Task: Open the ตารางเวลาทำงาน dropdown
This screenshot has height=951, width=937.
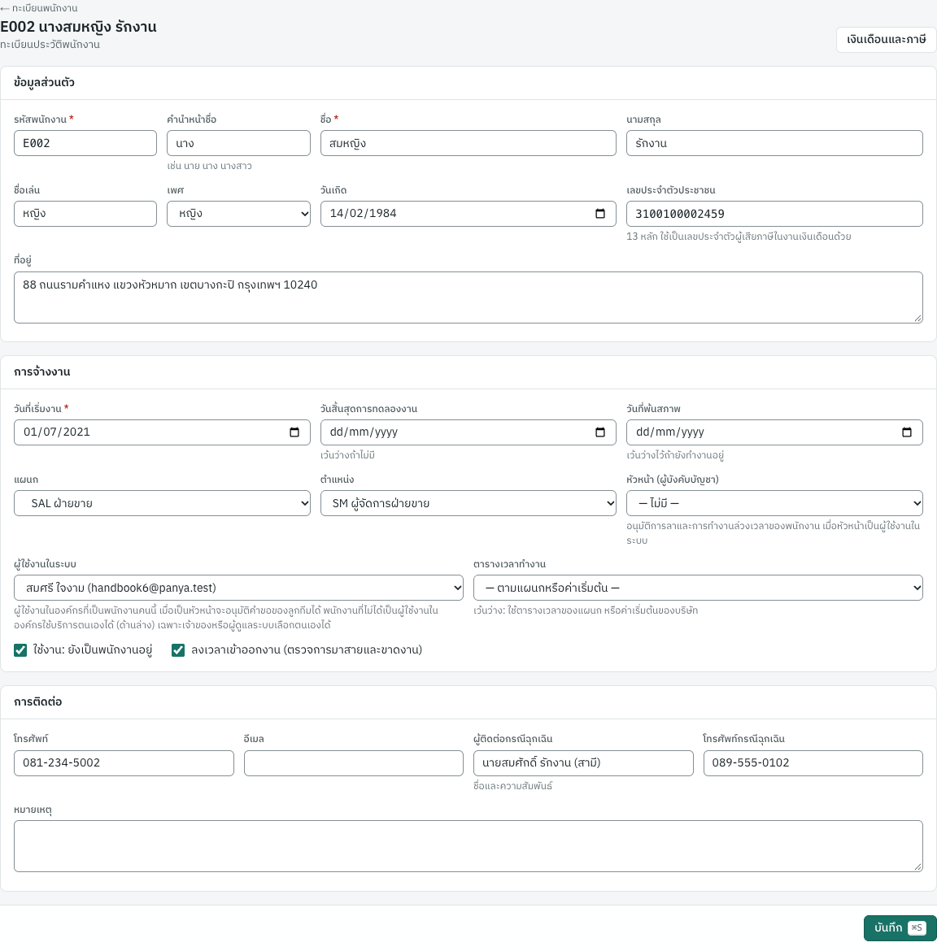Action: [698, 588]
